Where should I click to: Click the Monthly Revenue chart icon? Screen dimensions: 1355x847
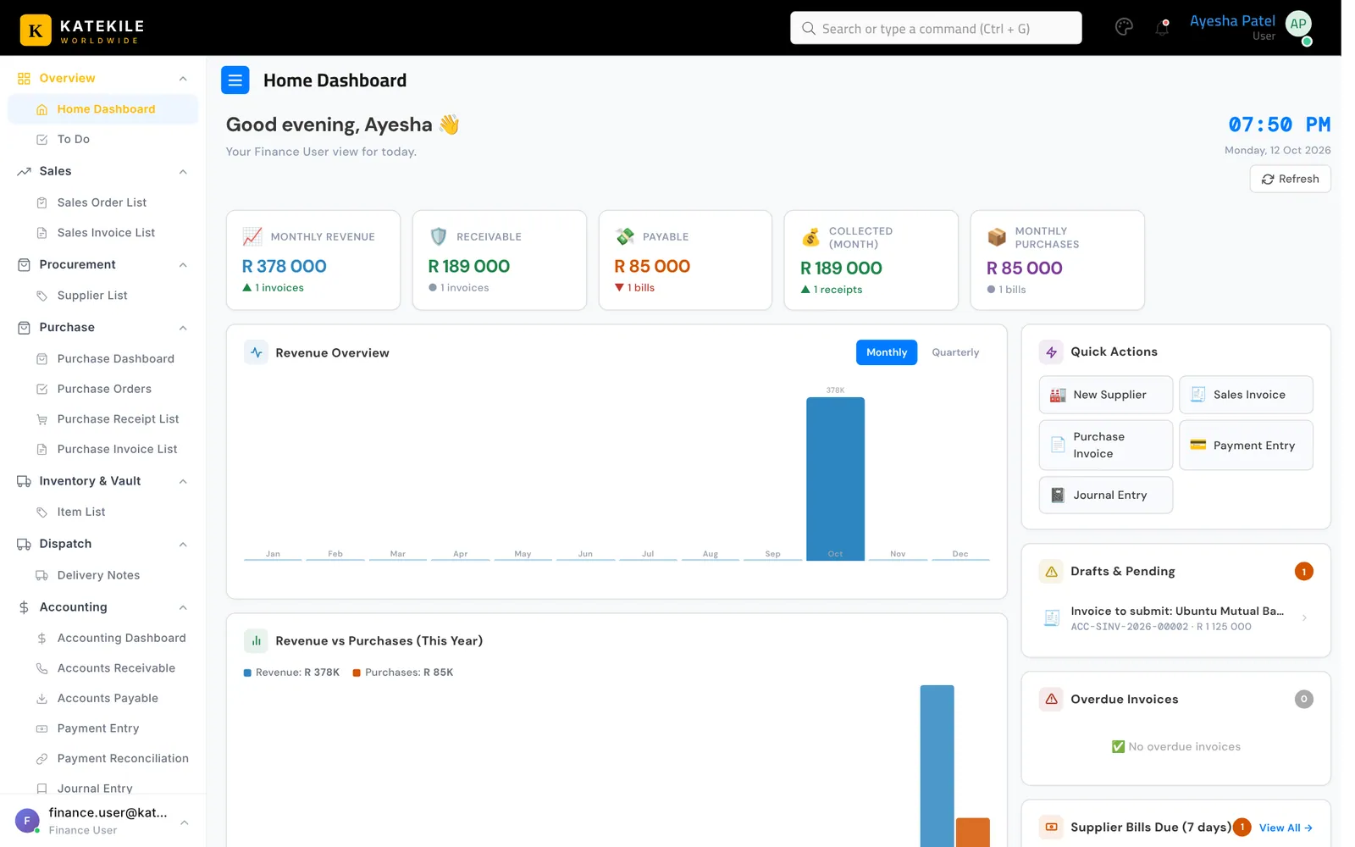[x=252, y=236]
